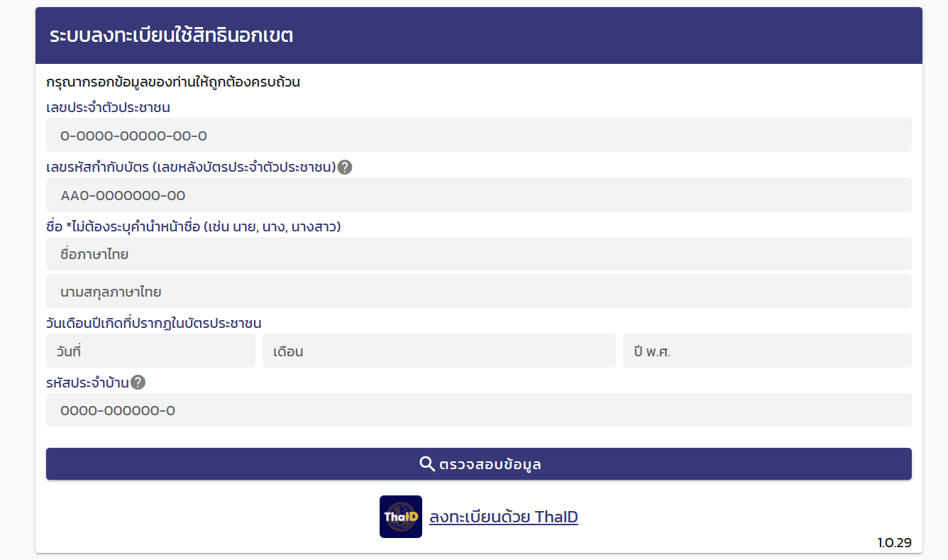Click the magnifier icon on ตรวจสอบข้อมูล button
This screenshot has height=560, width=948.
coord(427,464)
